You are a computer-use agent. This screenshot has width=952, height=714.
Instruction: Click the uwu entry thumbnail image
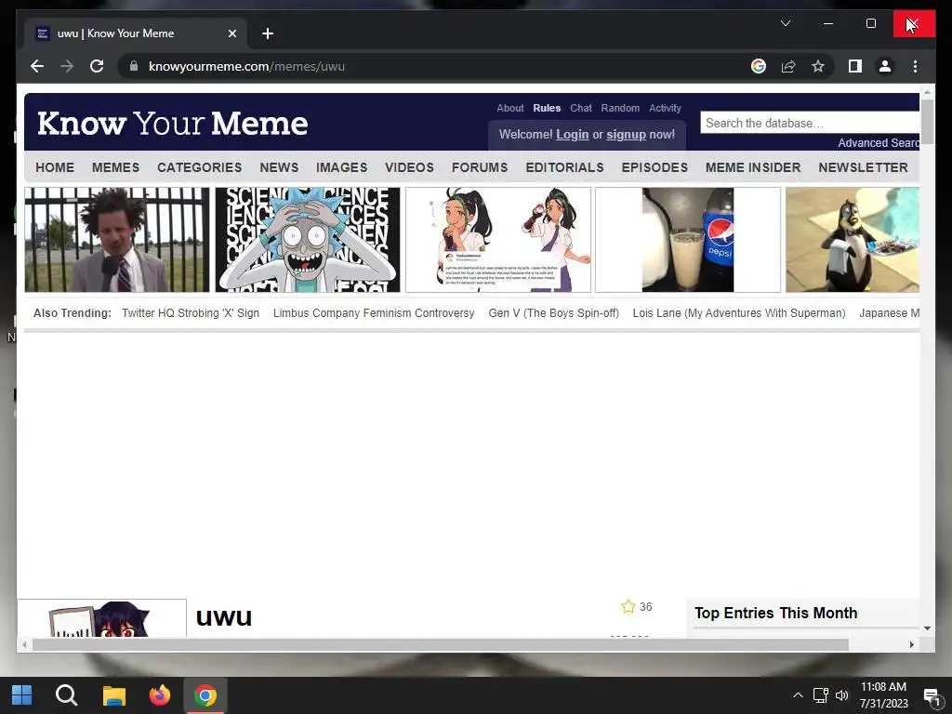tap(102, 618)
